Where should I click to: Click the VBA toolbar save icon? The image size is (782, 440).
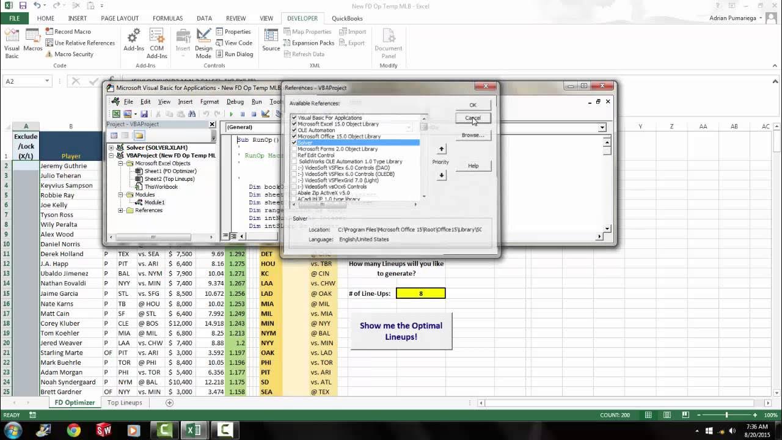coord(144,114)
